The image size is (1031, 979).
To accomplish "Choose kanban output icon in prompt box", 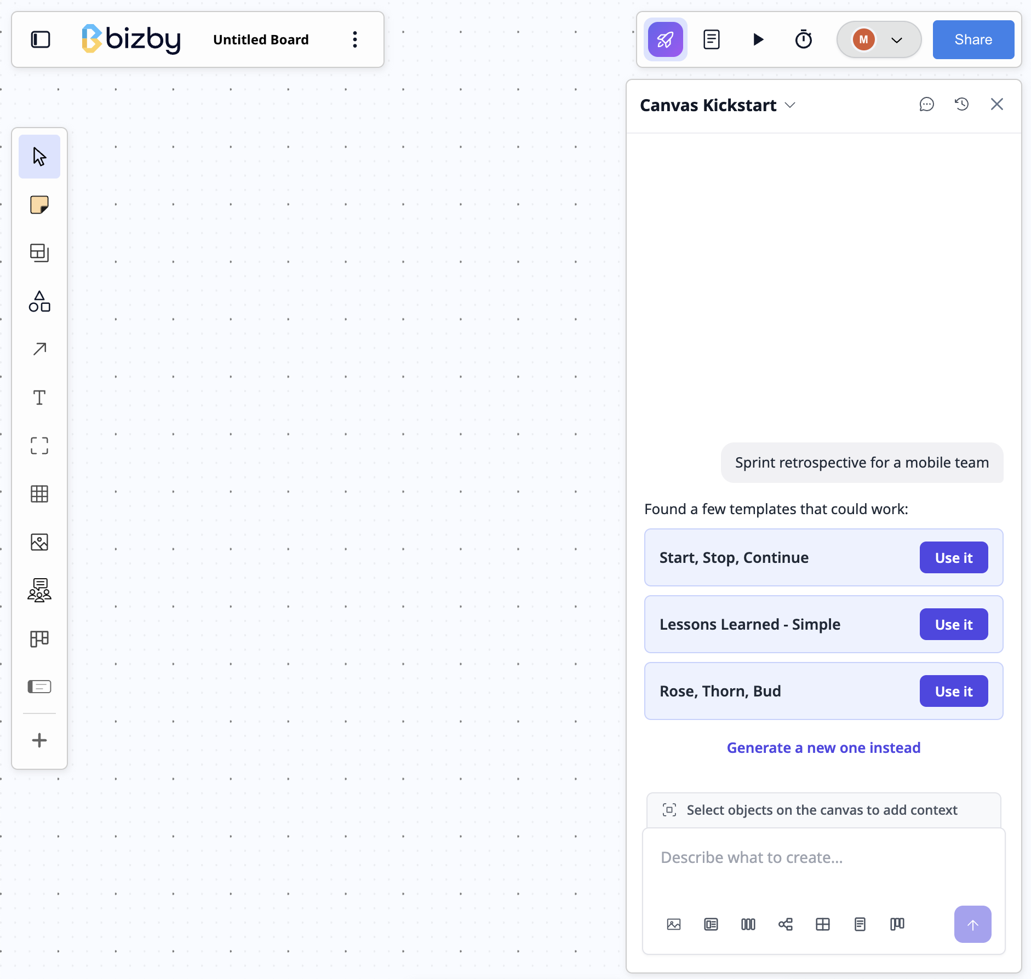I will 897,924.
